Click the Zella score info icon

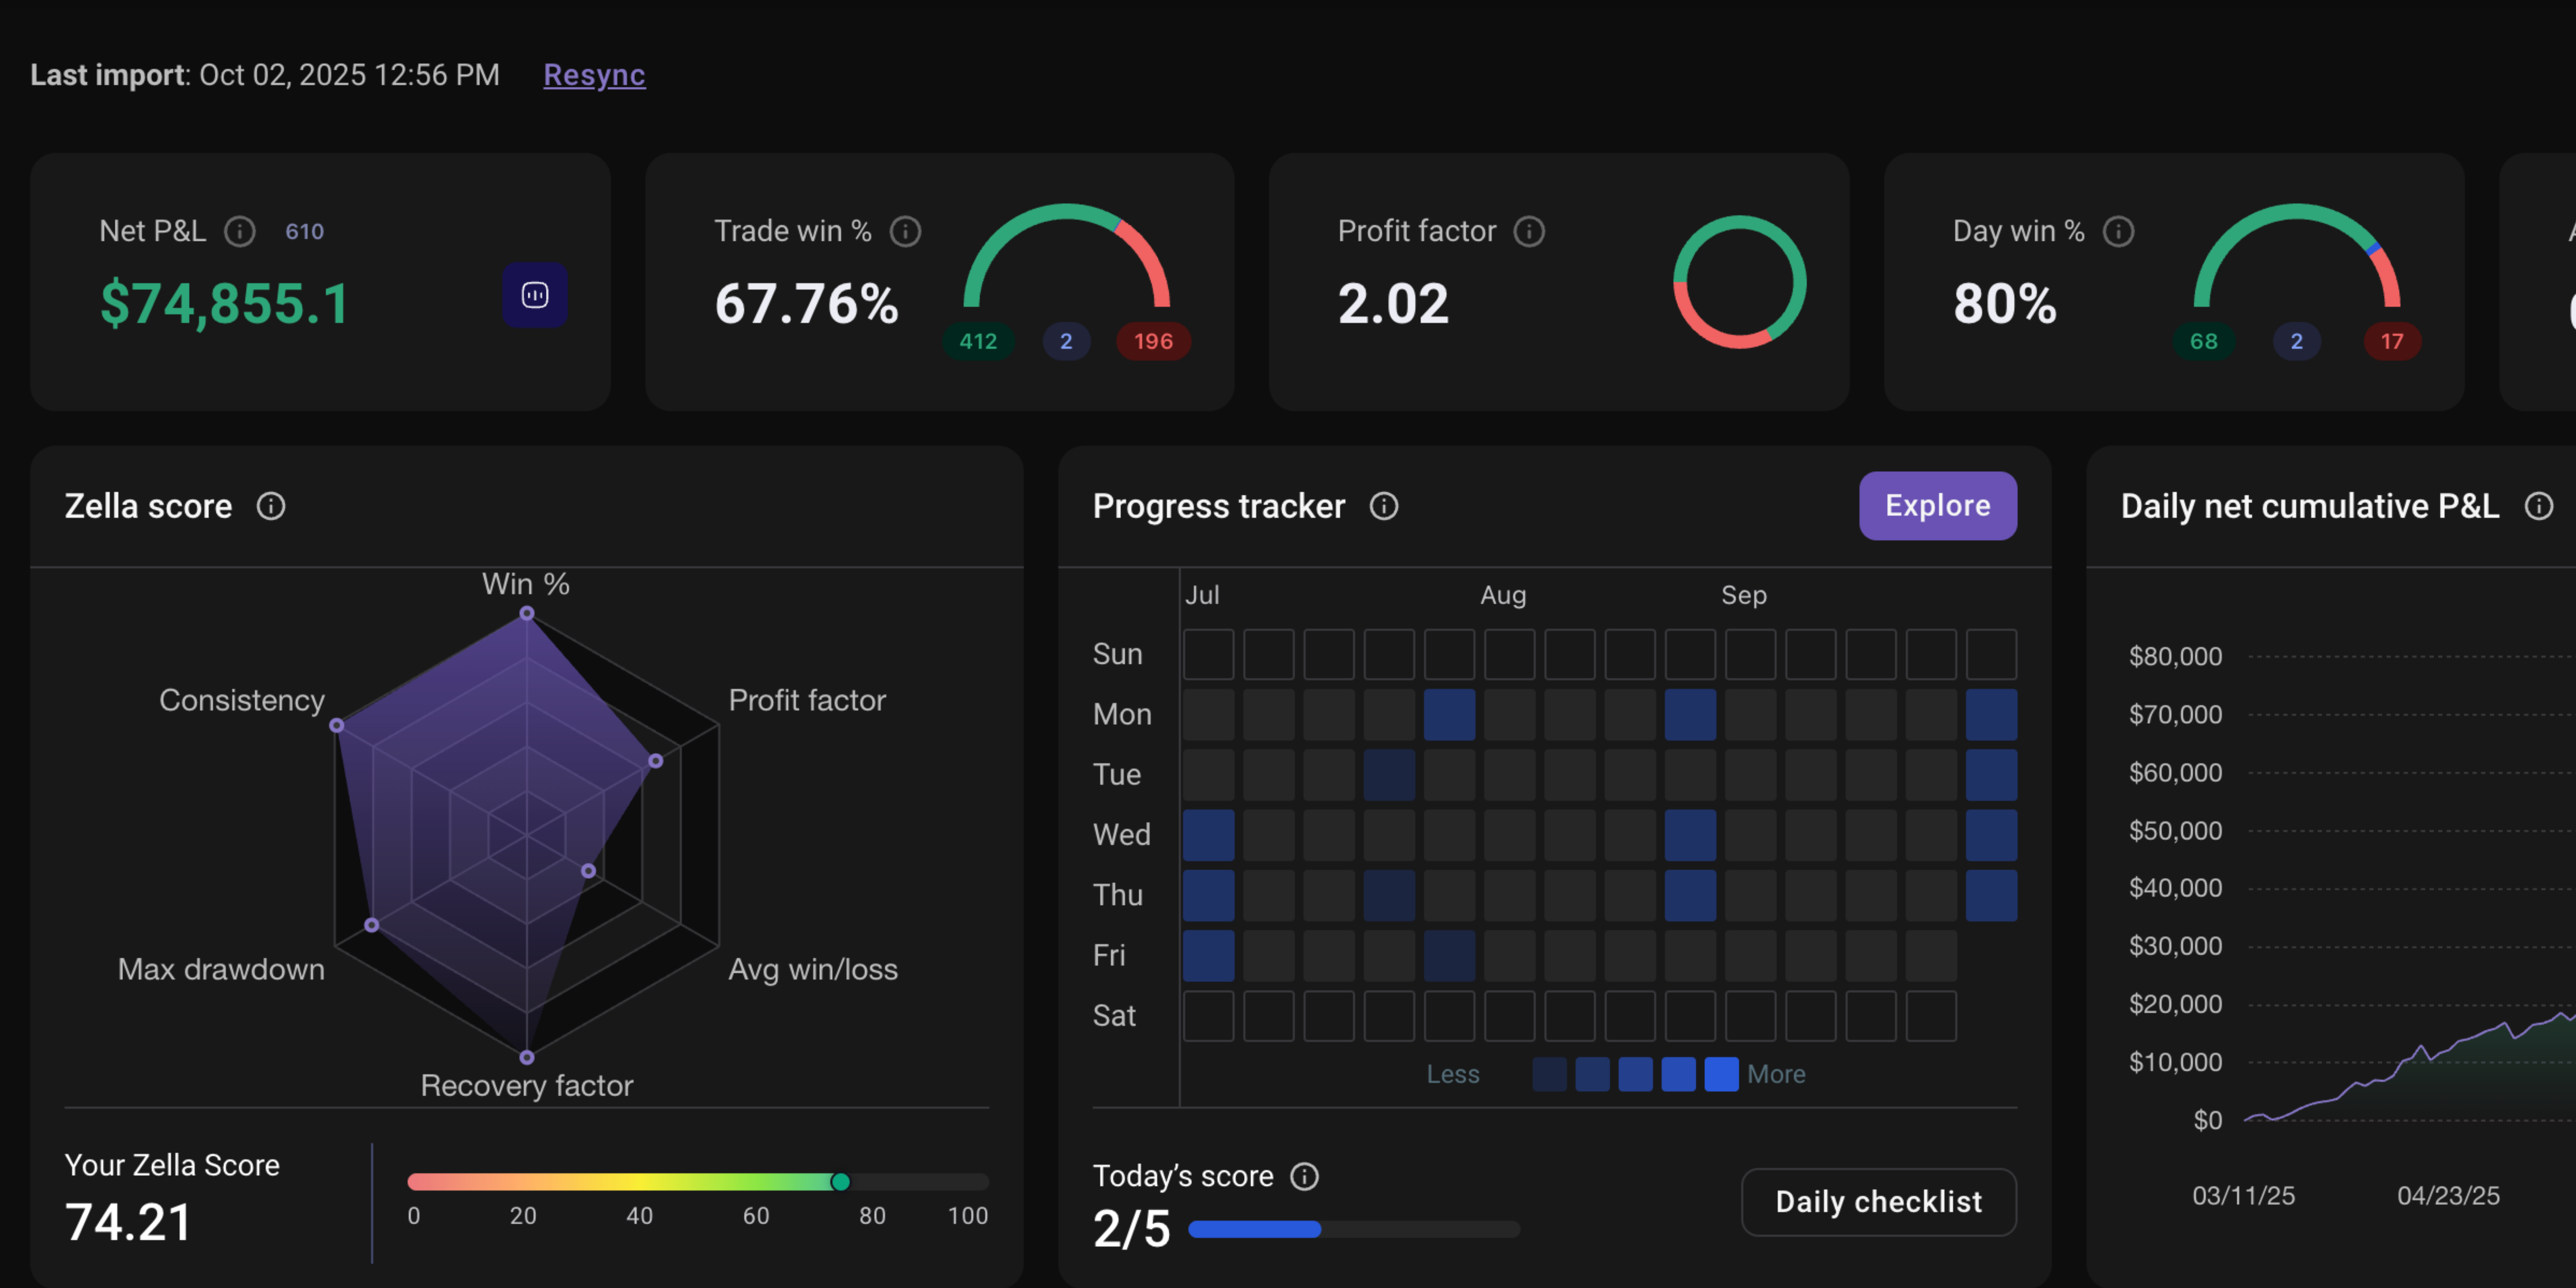pos(271,506)
